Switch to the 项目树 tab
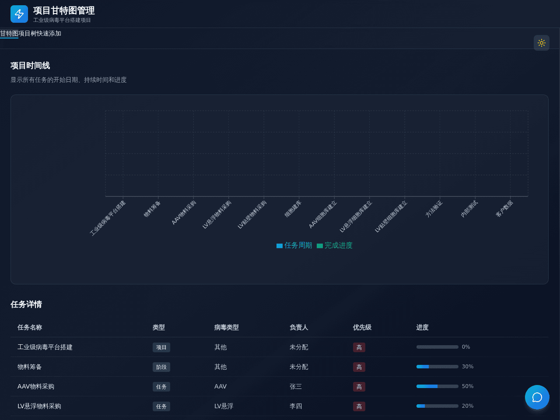This screenshot has width=560, height=420. [28, 34]
